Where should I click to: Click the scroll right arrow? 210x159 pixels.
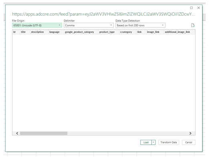click(x=190, y=133)
